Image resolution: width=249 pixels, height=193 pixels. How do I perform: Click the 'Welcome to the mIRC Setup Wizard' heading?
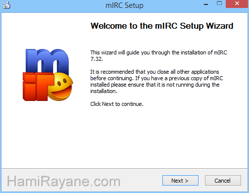pyautogui.click(x=162, y=26)
